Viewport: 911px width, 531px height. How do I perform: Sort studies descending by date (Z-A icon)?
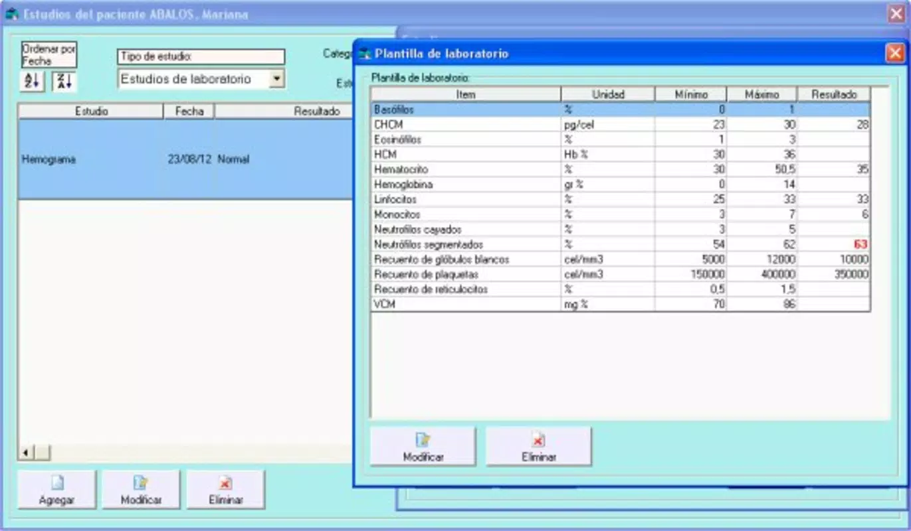pos(64,81)
